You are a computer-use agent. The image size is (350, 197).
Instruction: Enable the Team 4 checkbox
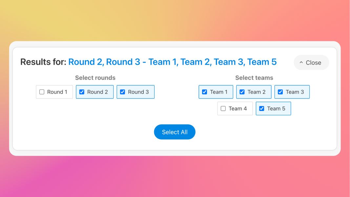[x=223, y=109]
